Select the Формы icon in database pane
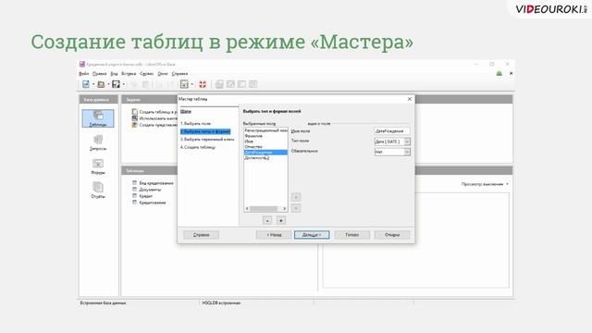592x333 pixels. pyautogui.click(x=98, y=166)
